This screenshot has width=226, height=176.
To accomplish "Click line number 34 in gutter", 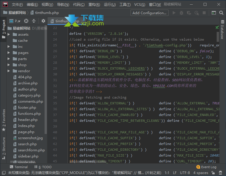I will click(x=55, y=97).
